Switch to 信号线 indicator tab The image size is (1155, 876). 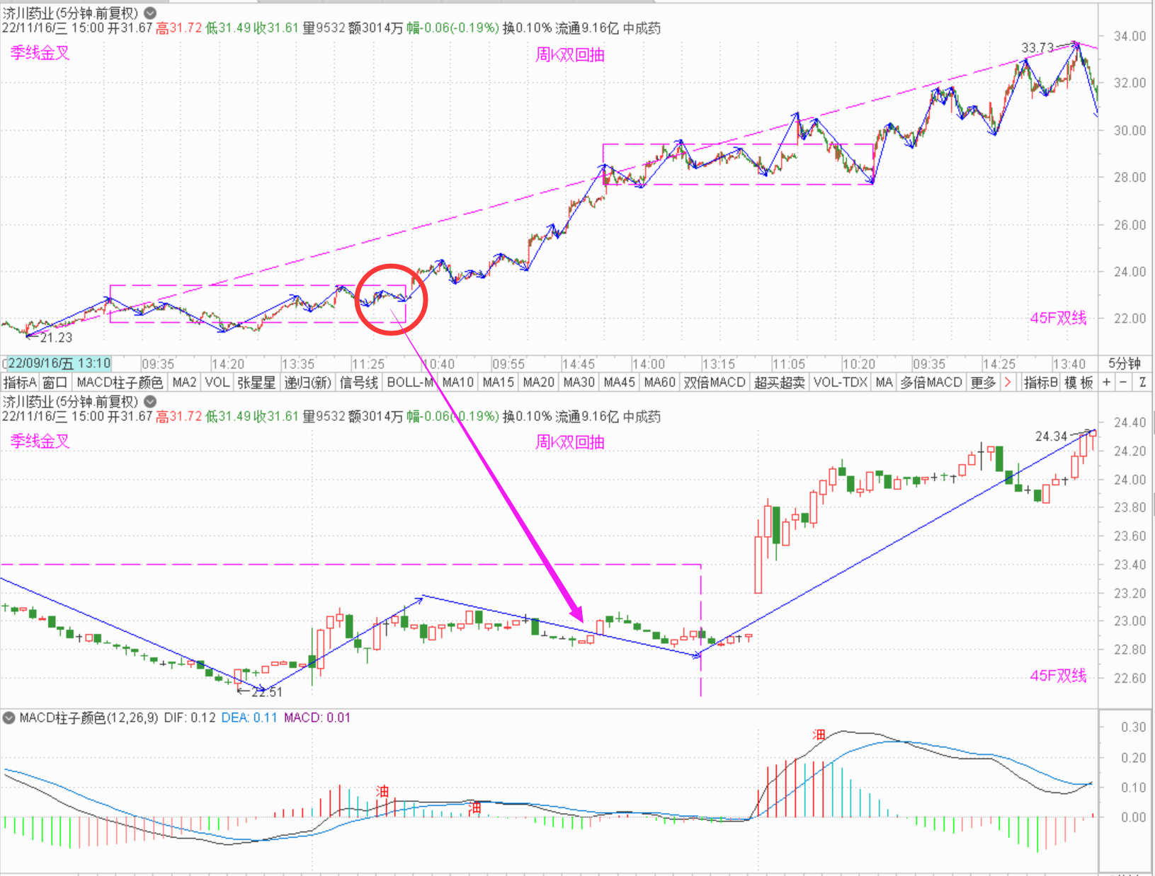(x=358, y=383)
